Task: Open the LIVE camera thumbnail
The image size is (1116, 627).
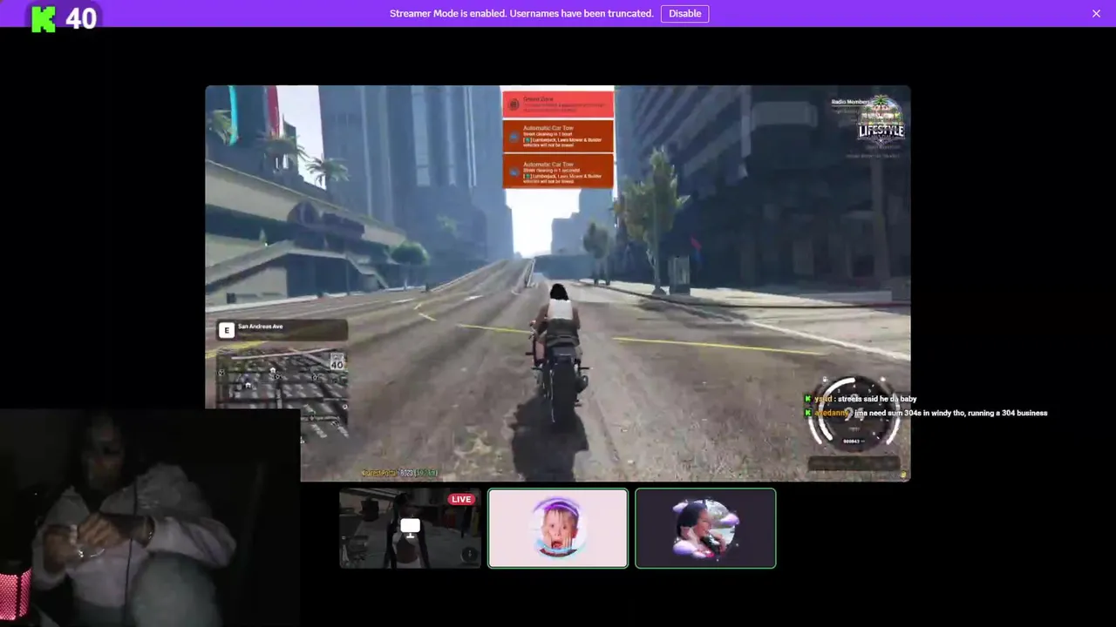Action: [410, 528]
